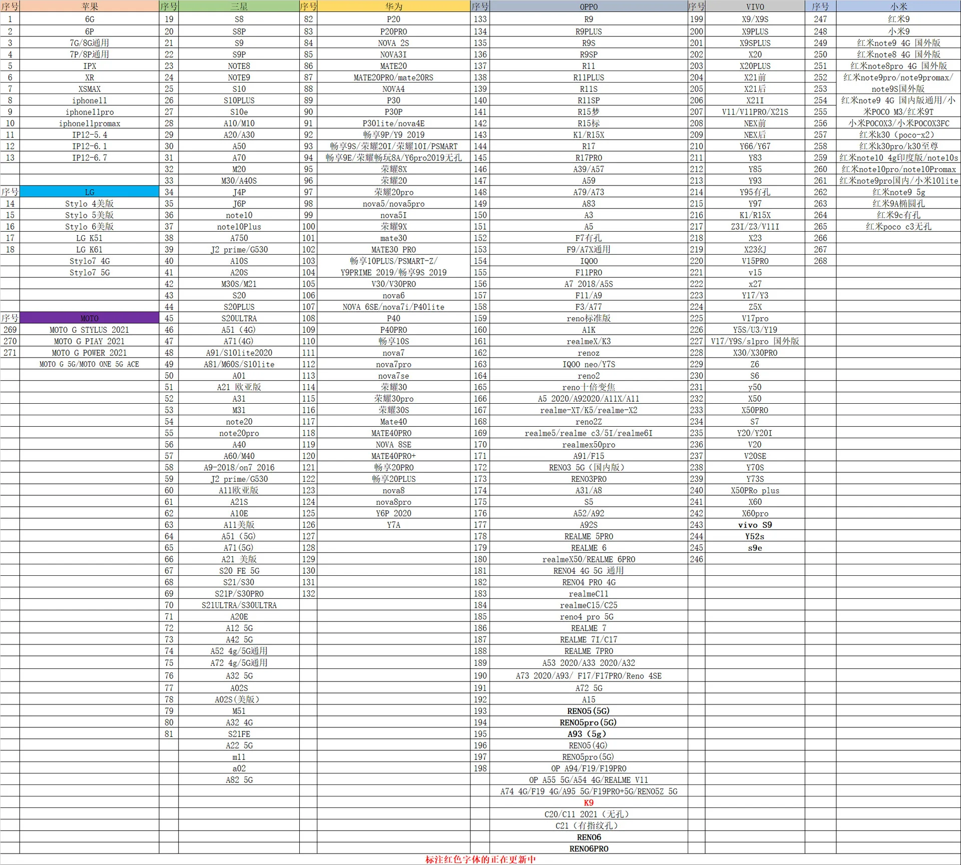
Task: Select the 三星 header cell
Action: pyautogui.click(x=239, y=7)
